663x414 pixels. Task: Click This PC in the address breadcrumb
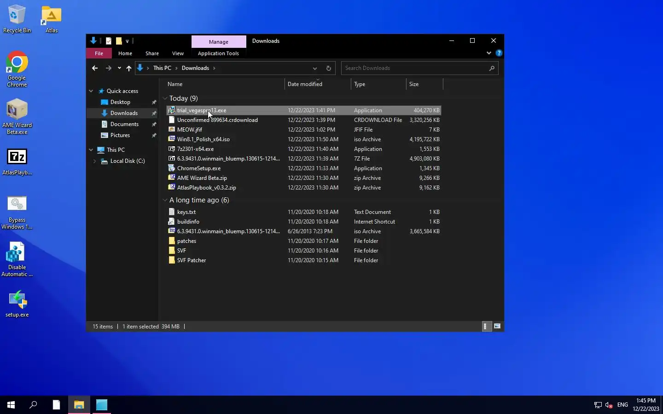pyautogui.click(x=162, y=68)
